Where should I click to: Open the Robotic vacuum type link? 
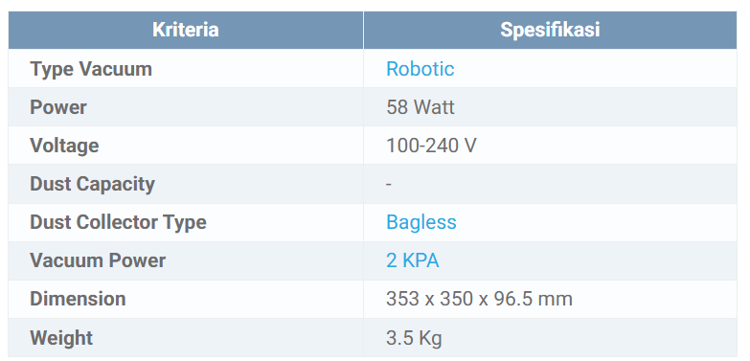tap(420, 69)
